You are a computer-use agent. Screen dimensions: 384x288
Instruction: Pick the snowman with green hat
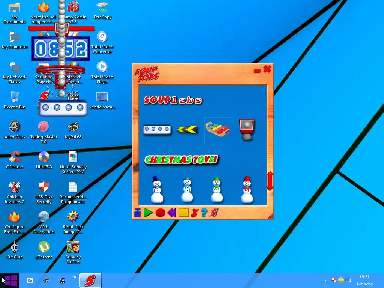tap(217, 189)
